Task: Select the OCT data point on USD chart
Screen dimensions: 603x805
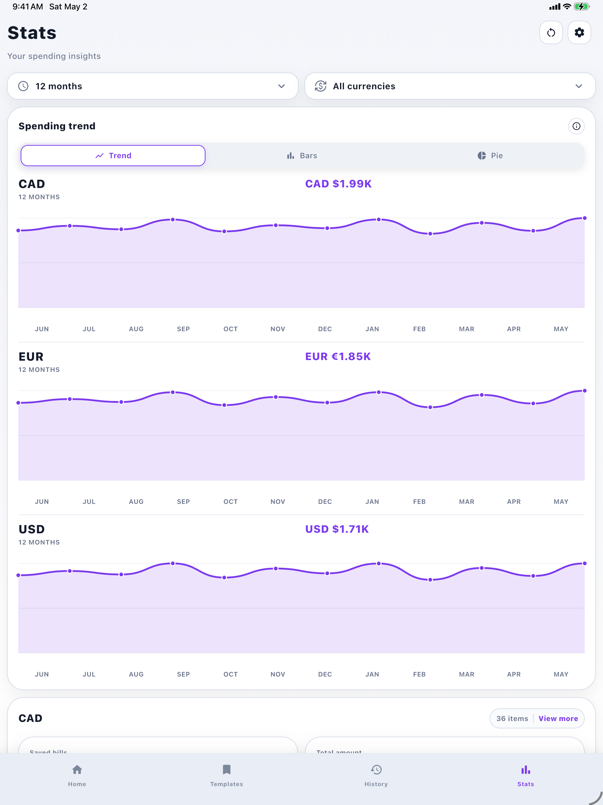Action: pos(224,578)
